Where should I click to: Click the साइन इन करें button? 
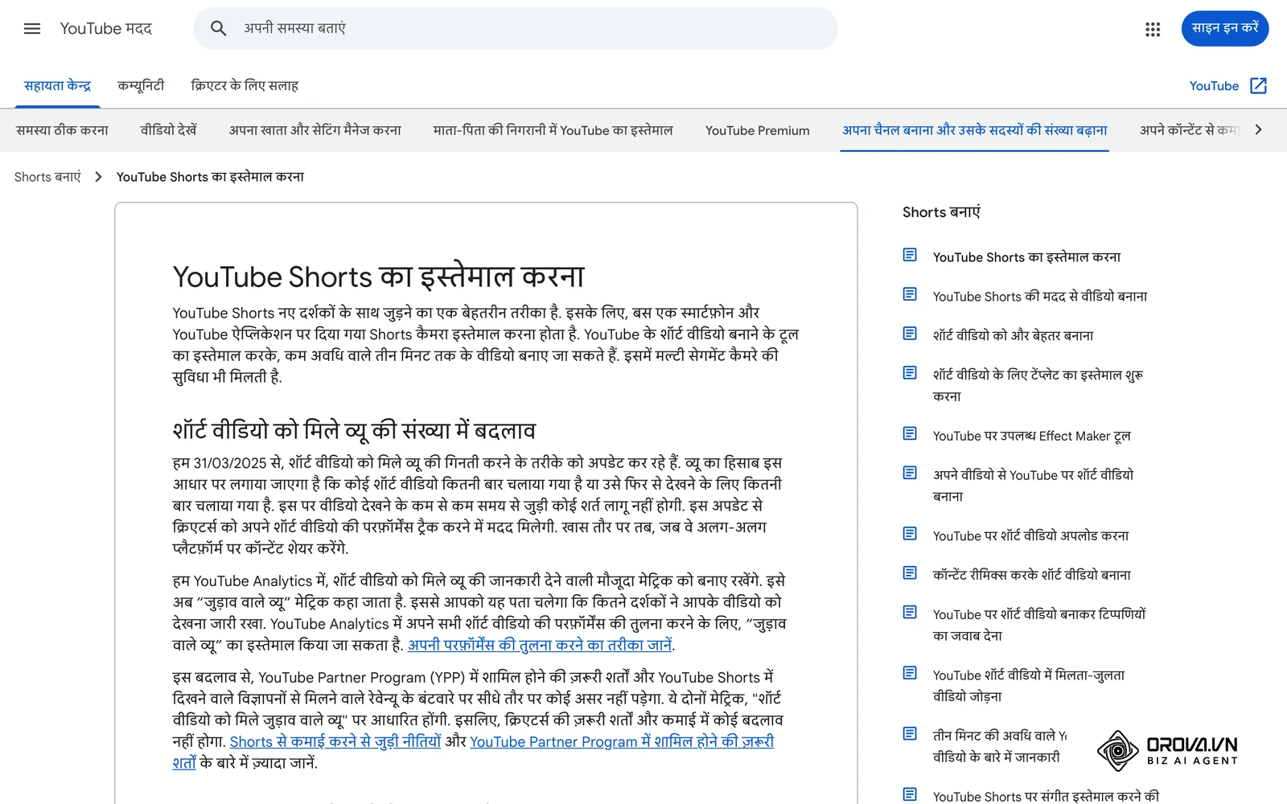coord(1225,28)
